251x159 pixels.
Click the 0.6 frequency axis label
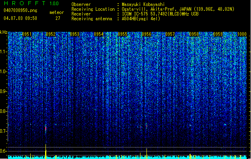click(x=3, y=151)
